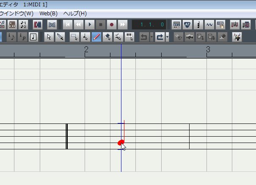Click the waveform controller icon
This screenshot has width=256, height=185.
pyautogui.click(x=209, y=25)
